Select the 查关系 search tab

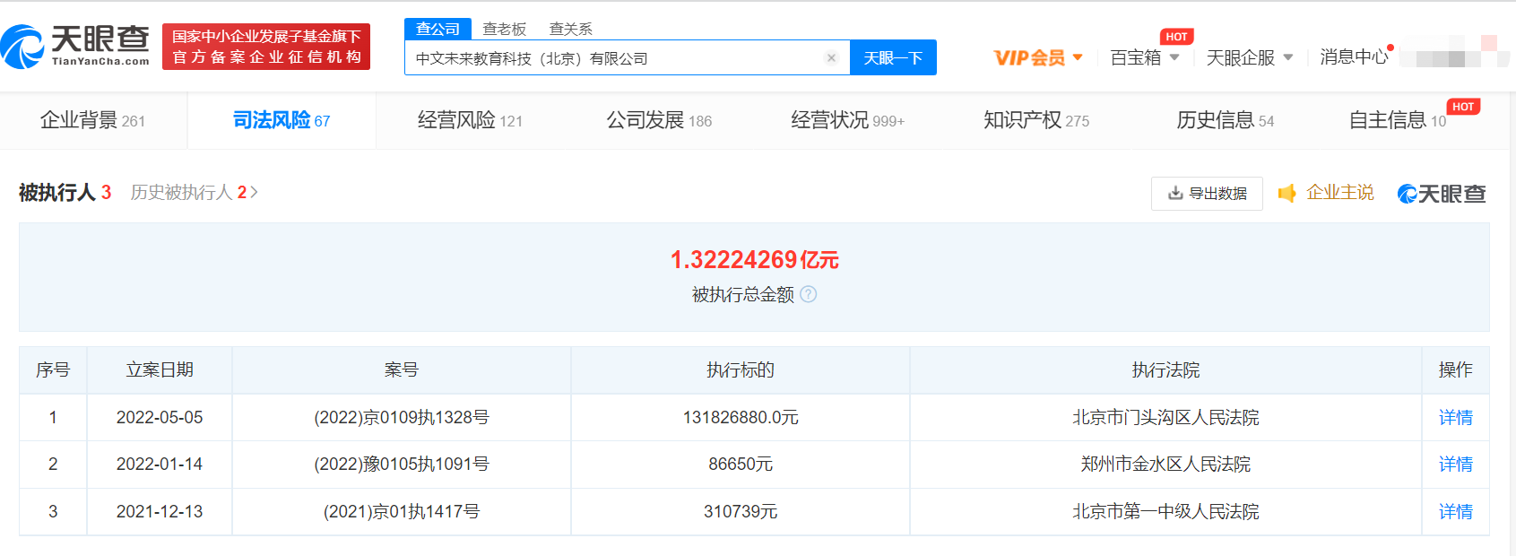pos(570,29)
